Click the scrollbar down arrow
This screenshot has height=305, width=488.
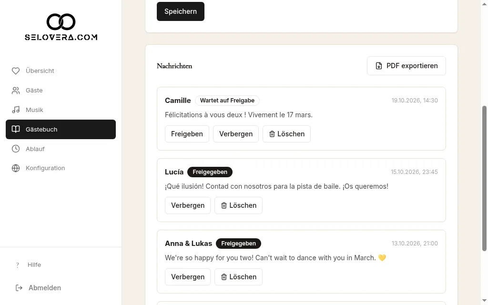point(484,300)
